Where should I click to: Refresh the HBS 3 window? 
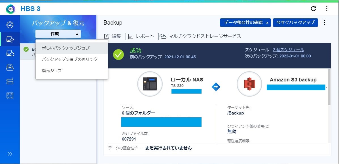click(x=313, y=9)
